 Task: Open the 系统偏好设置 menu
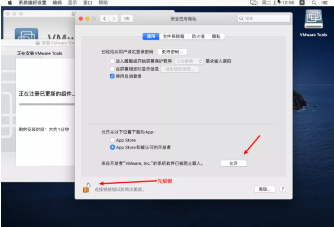click(x=33, y=3)
